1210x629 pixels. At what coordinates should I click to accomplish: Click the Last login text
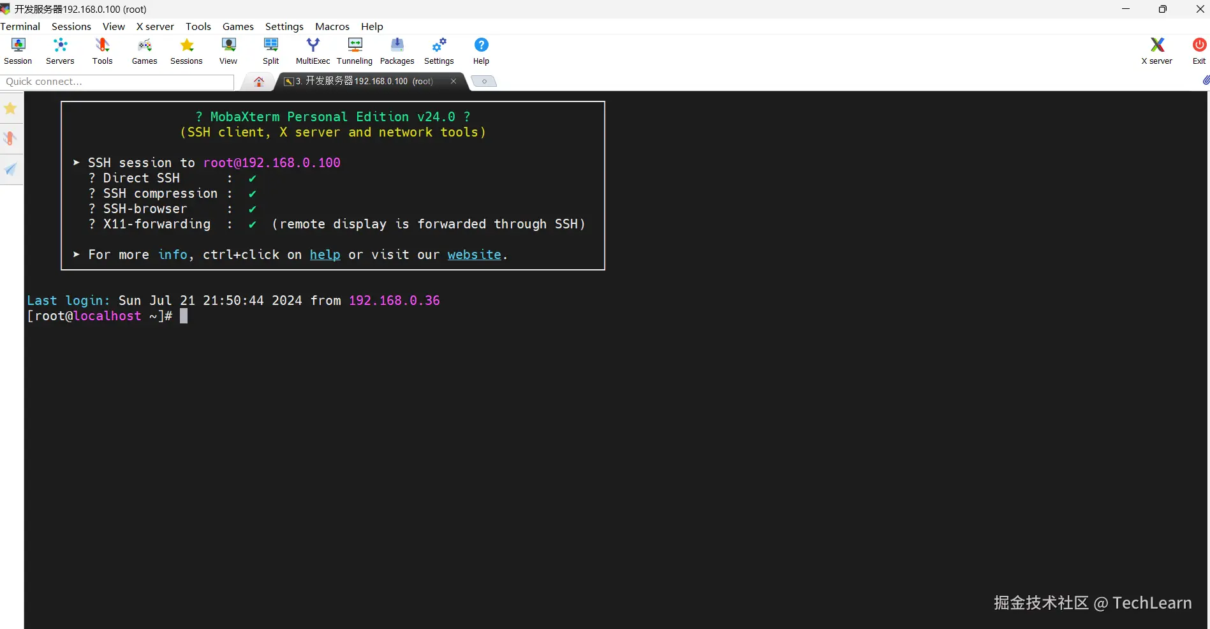(x=68, y=300)
